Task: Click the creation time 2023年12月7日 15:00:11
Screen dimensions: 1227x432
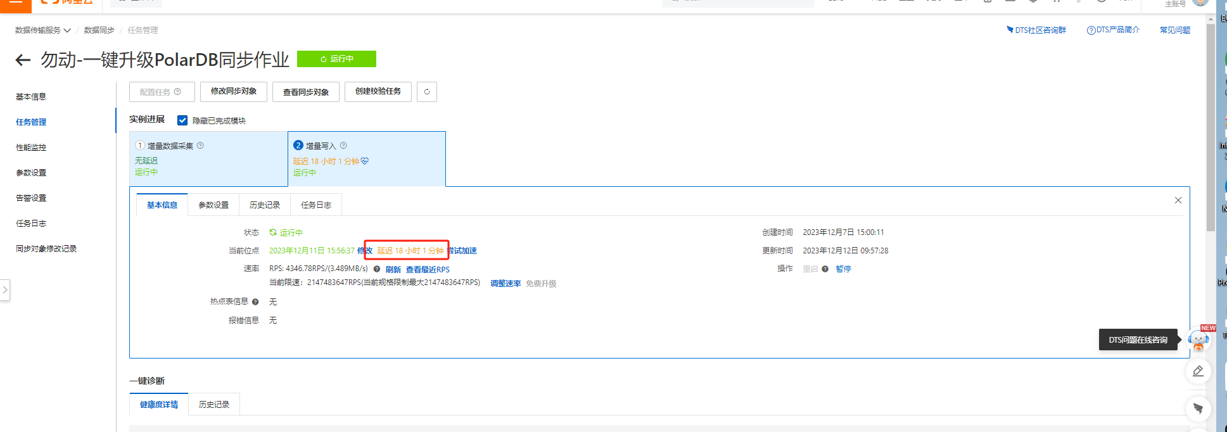Action: [843, 232]
